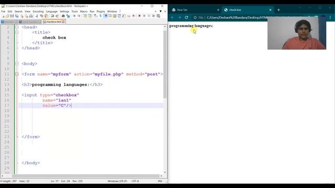Click scroll-down arrow of editor scrollbar
This screenshot has width=335, height=188.
pos(165,172)
